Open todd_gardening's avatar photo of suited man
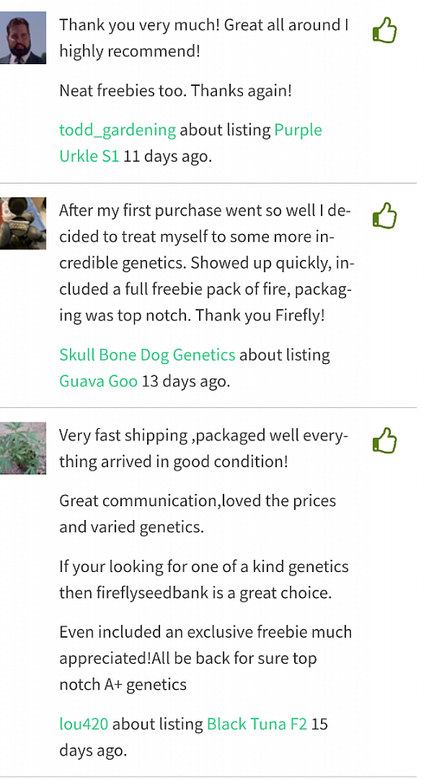The image size is (429, 780). point(23,38)
